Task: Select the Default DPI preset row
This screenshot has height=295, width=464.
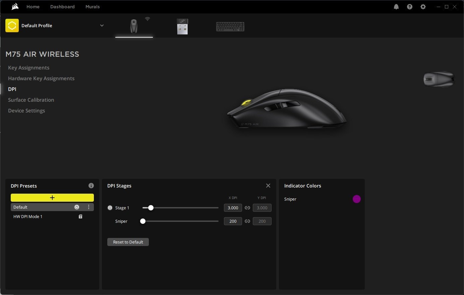Action: (x=52, y=207)
